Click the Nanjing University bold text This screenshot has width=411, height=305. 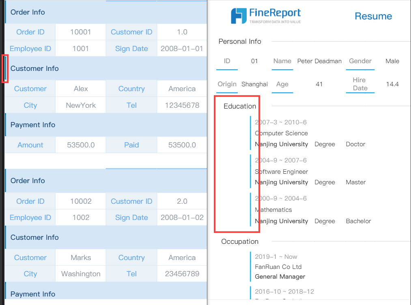[x=281, y=144]
